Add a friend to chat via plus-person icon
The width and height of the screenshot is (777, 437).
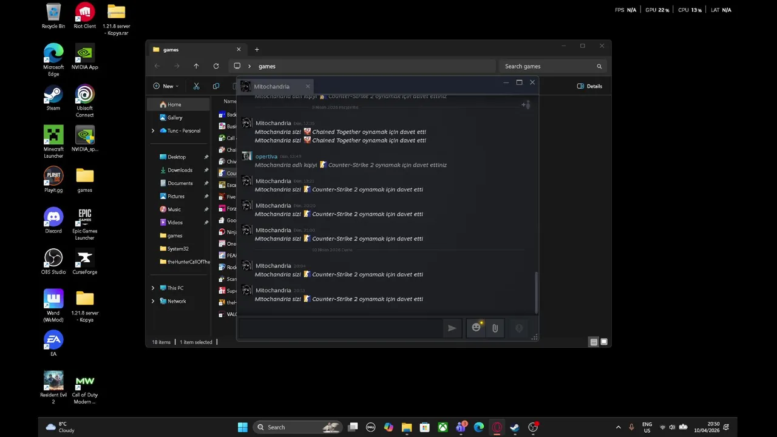tap(526, 104)
